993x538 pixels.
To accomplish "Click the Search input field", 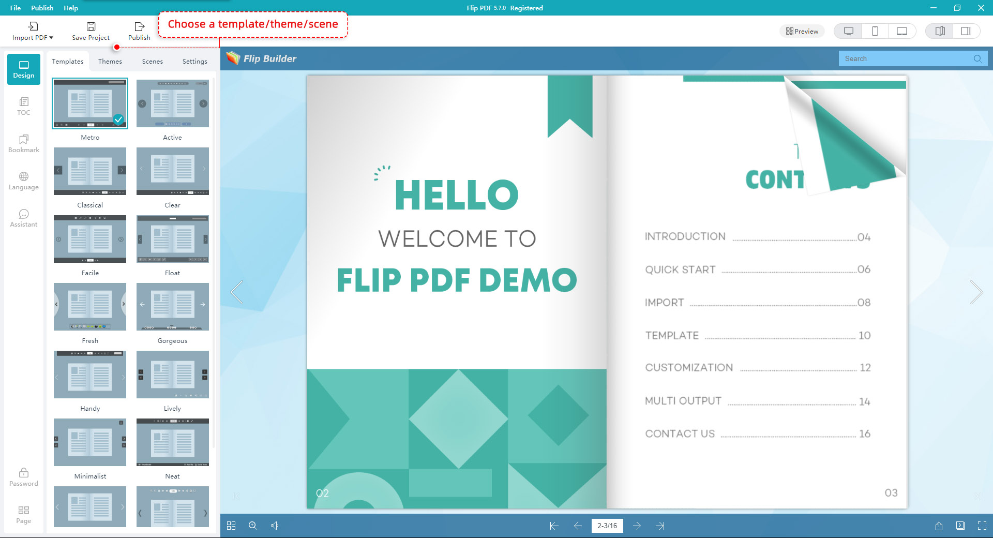I will (x=905, y=58).
